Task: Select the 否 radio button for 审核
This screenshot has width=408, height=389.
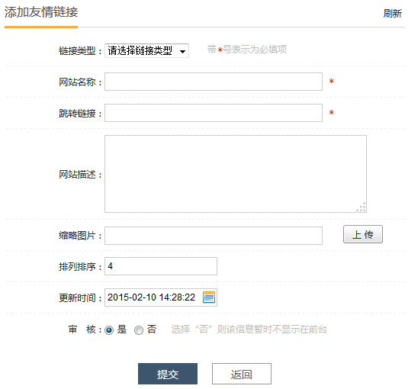Action: click(139, 330)
